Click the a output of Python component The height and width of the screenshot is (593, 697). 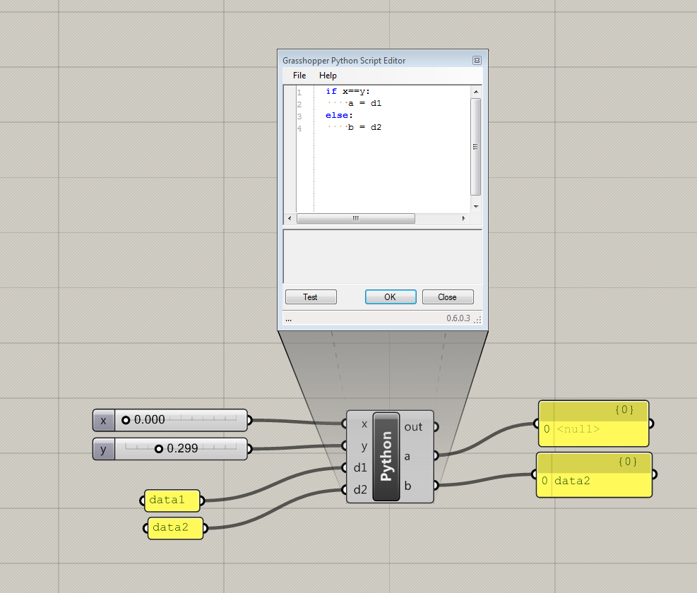(x=407, y=457)
